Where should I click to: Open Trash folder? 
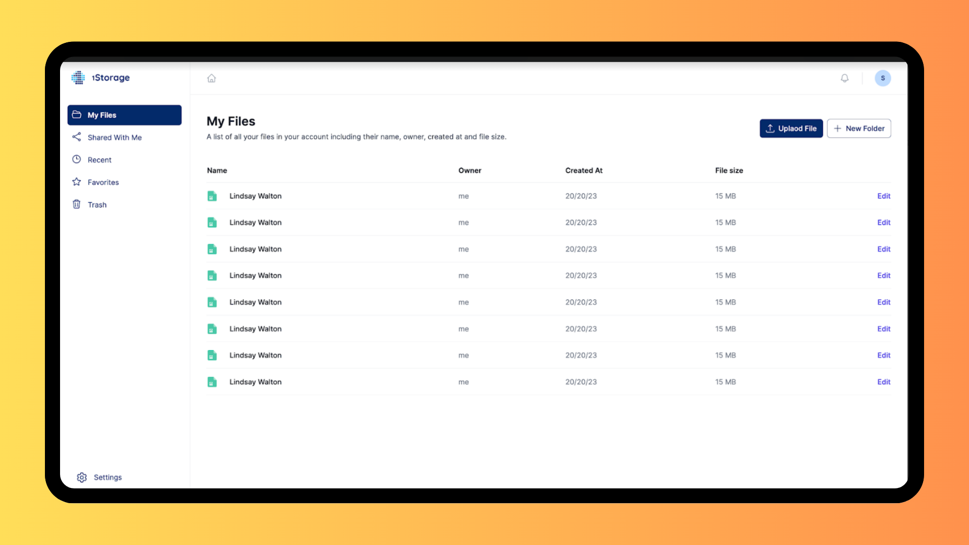point(97,204)
